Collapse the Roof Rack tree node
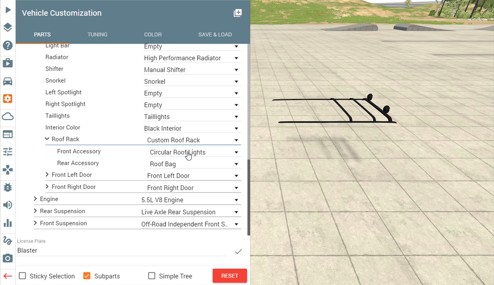The height and width of the screenshot is (285, 494). (x=47, y=139)
